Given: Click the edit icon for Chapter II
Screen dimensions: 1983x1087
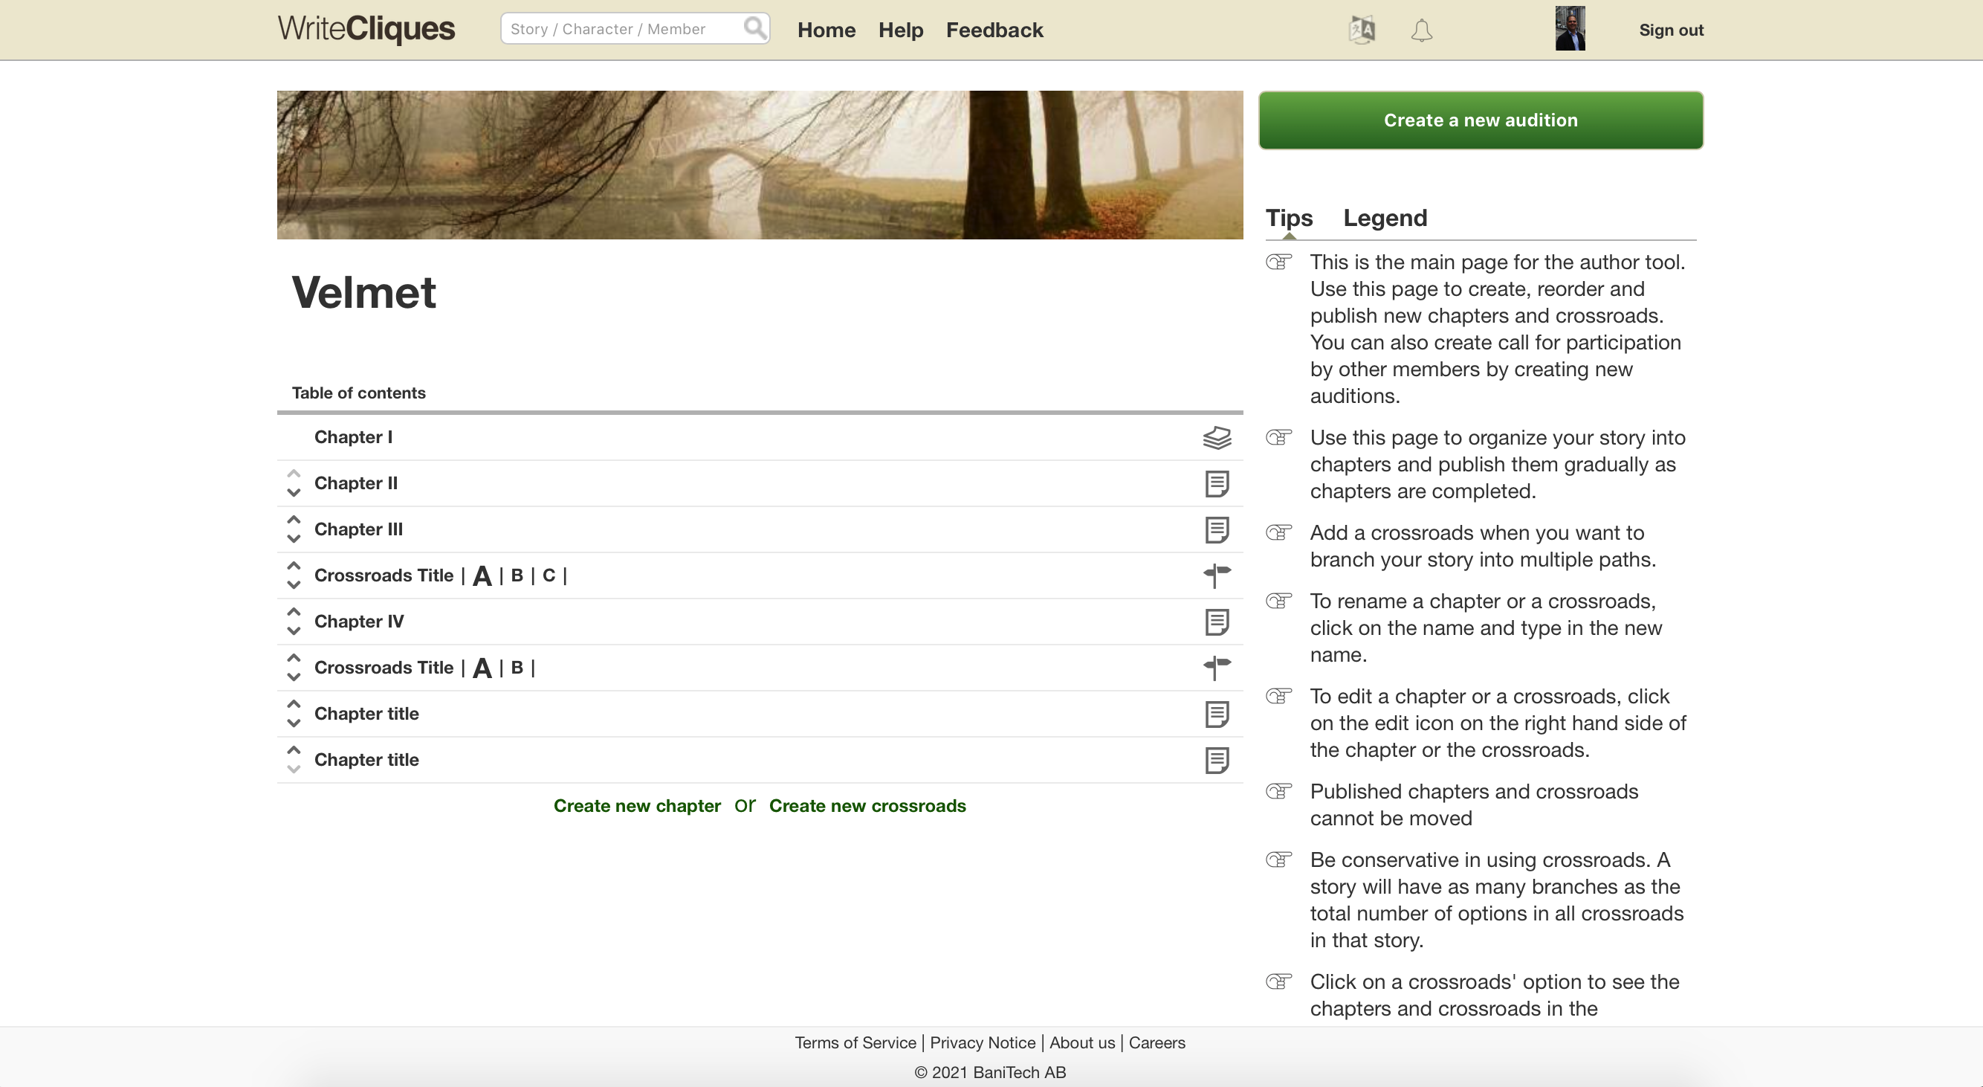Looking at the screenshot, I should click(1216, 483).
